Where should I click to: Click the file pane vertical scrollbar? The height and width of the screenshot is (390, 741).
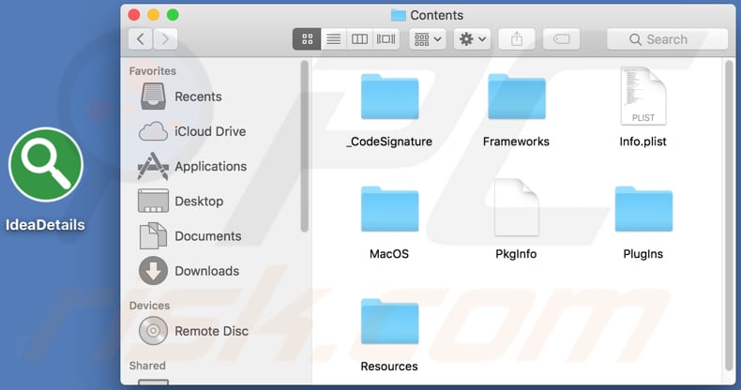(729, 215)
